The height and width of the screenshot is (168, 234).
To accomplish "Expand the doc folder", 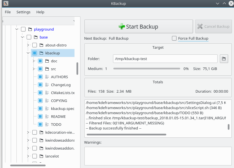I will pyautogui.click(x=34, y=61).
